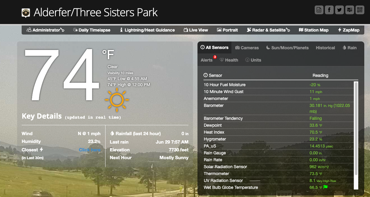Select the Barometer sensor row

coord(279,108)
